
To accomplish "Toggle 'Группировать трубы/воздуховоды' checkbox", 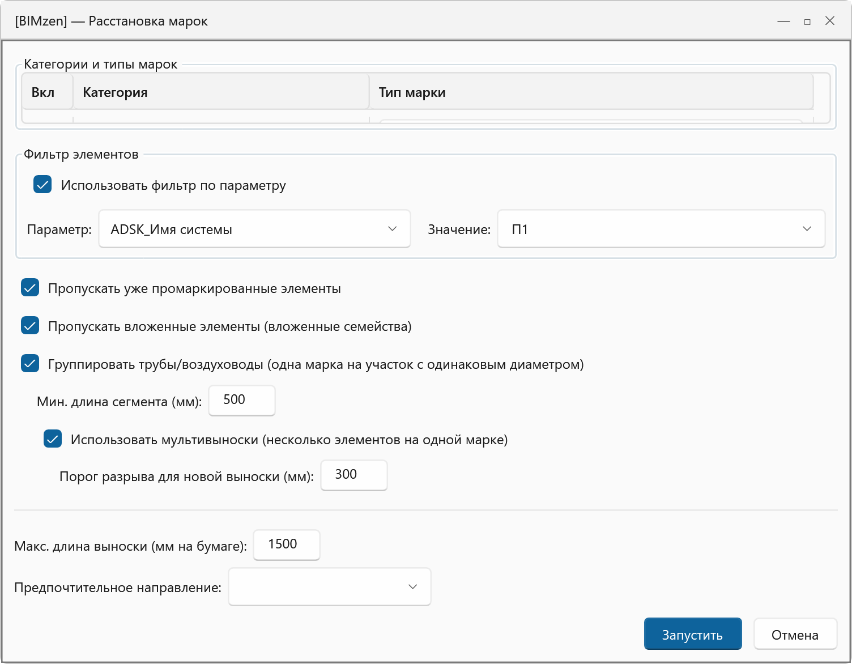I will point(30,364).
